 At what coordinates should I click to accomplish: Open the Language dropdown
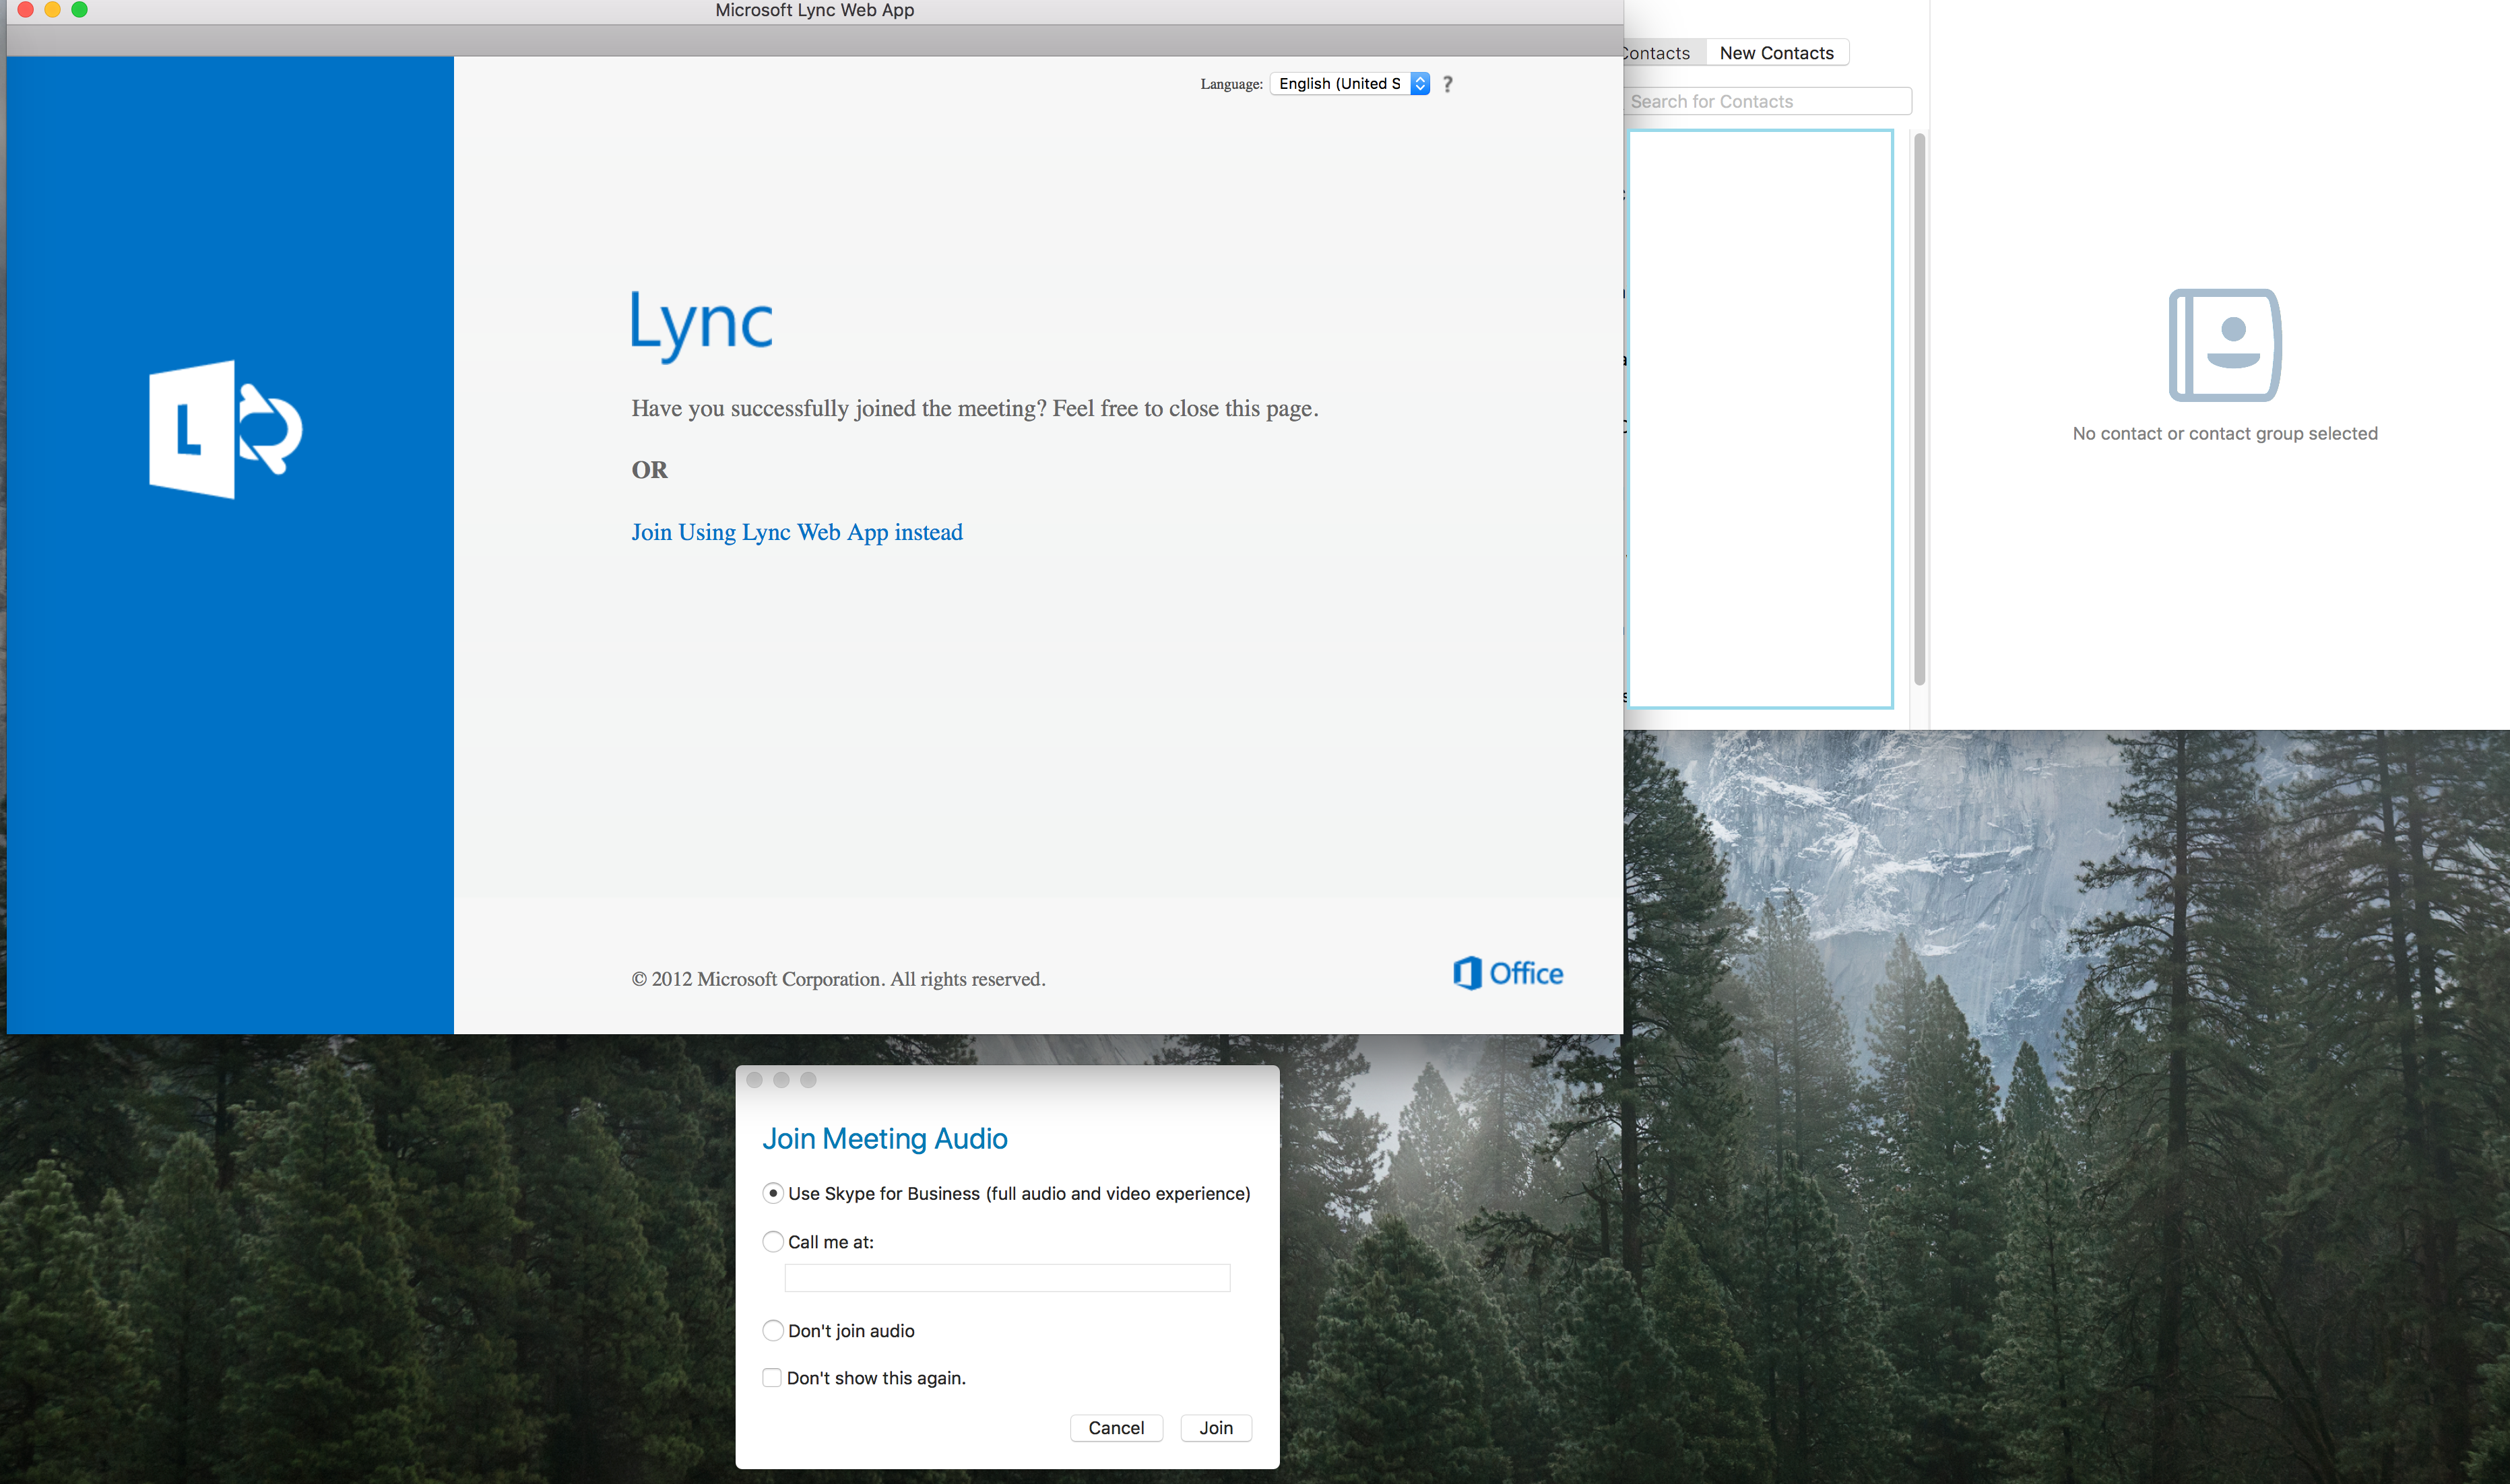[1349, 84]
